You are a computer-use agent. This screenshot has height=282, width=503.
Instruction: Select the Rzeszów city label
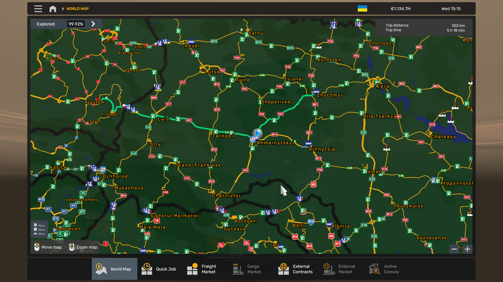(94, 102)
